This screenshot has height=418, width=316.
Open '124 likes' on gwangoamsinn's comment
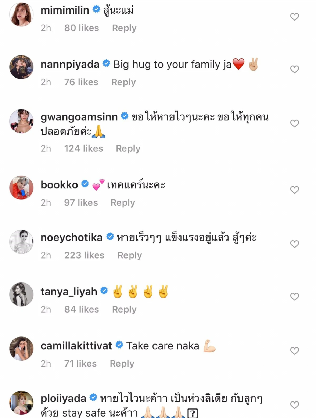[84, 148]
